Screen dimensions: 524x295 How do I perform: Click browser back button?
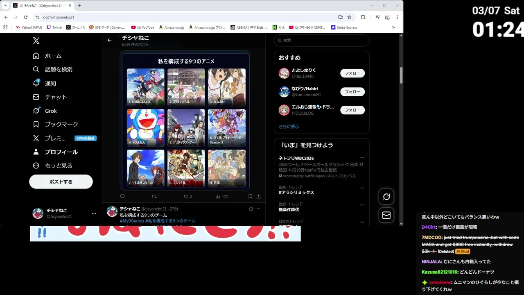click(6, 17)
